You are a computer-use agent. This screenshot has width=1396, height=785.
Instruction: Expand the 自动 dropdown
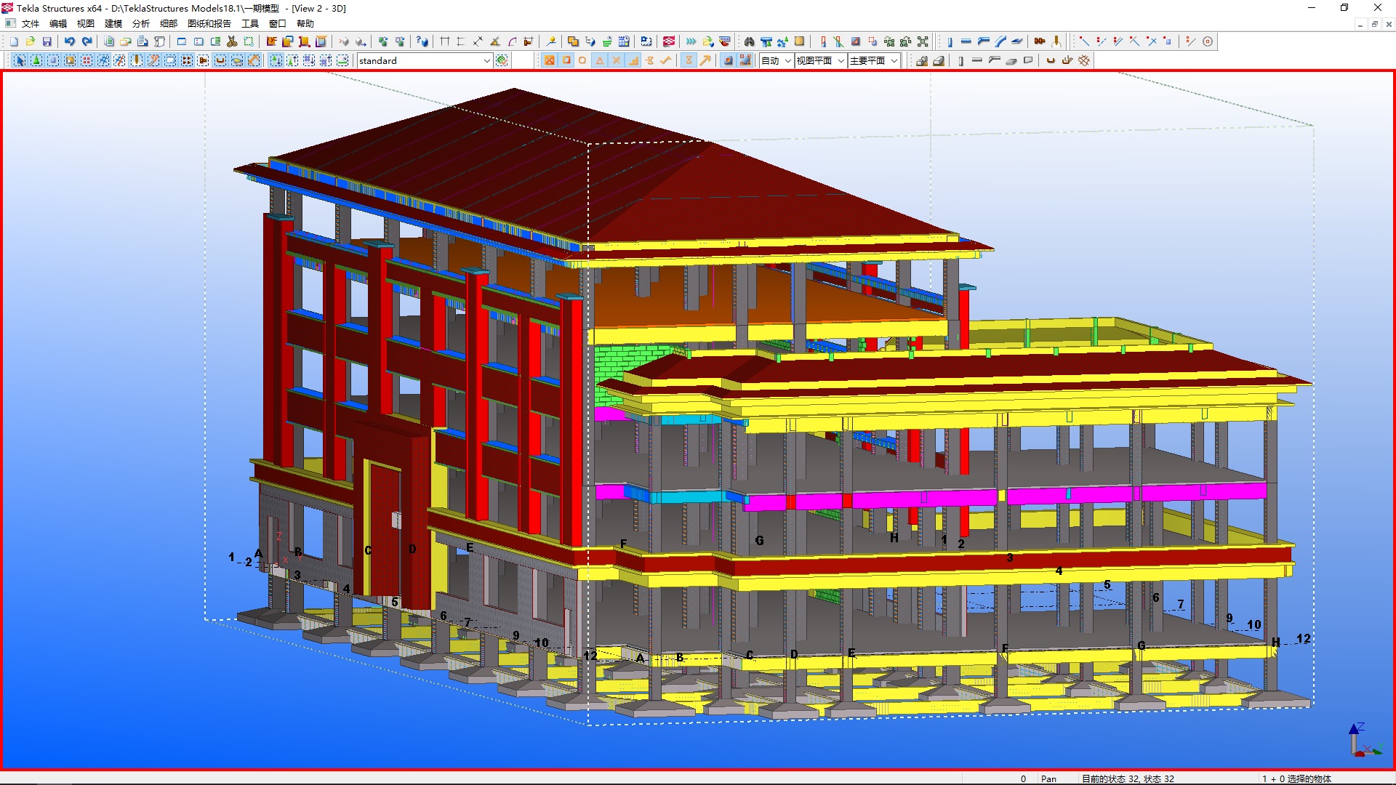click(x=787, y=60)
